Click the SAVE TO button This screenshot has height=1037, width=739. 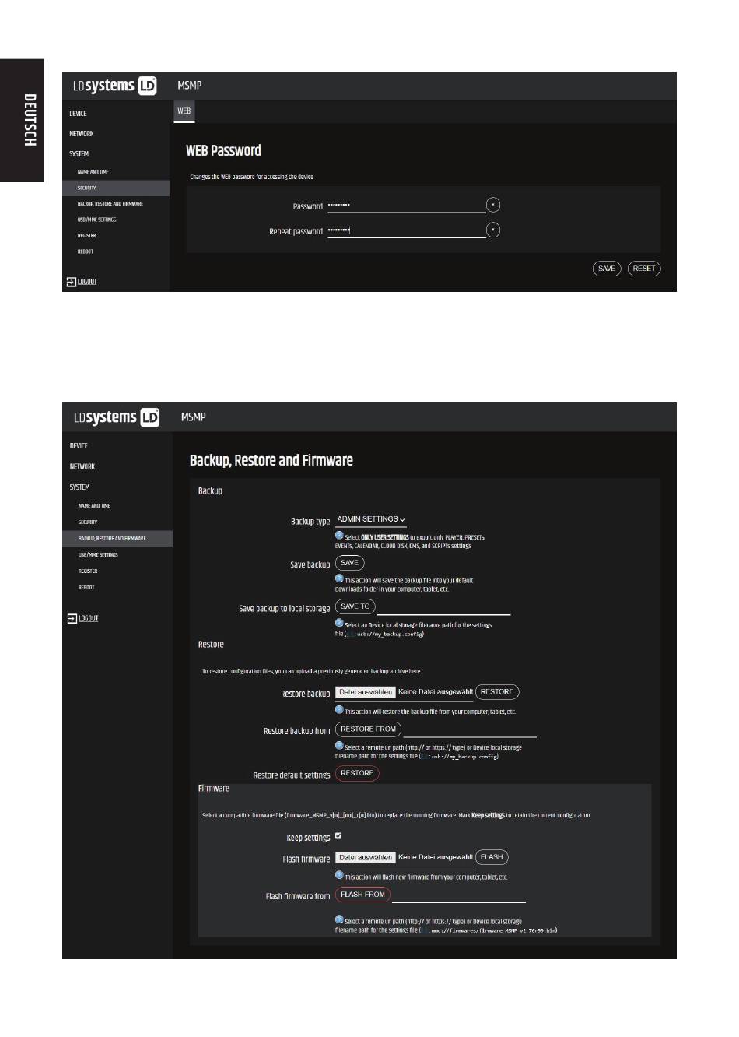click(x=355, y=606)
